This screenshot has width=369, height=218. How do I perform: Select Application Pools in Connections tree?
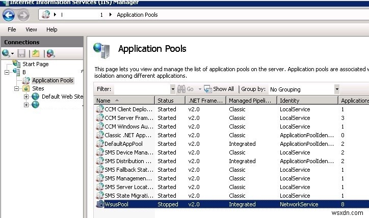coord(52,80)
